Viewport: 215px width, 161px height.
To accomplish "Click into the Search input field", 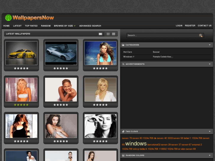I will point(163,35).
